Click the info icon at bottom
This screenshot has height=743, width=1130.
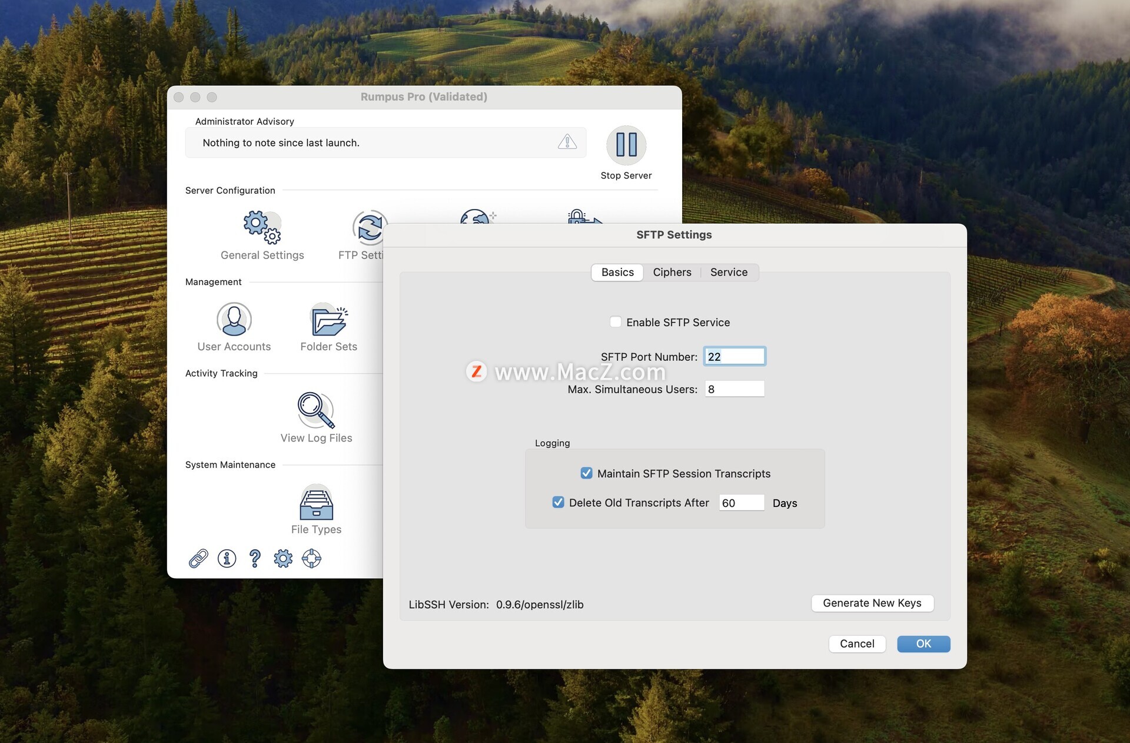pos(227,558)
